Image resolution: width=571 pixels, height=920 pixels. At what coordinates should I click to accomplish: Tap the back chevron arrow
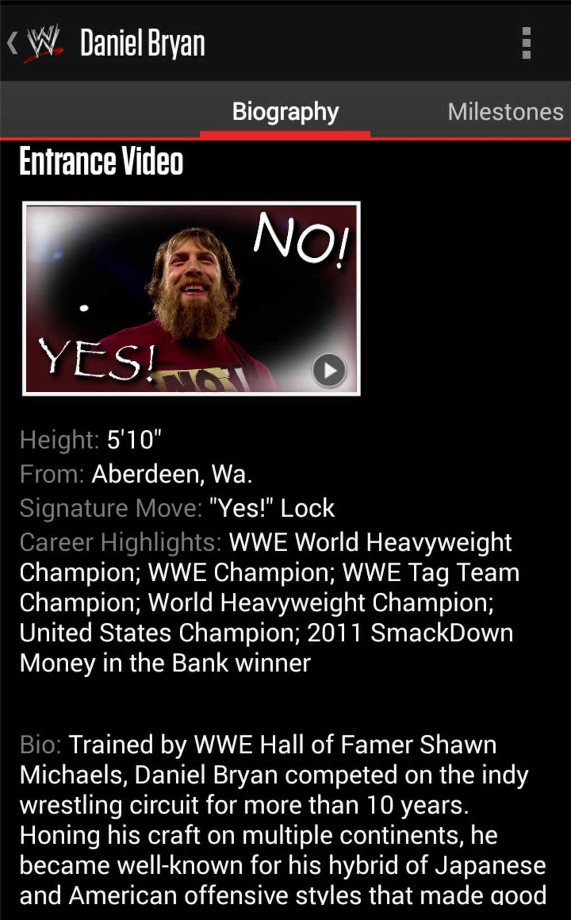12,43
